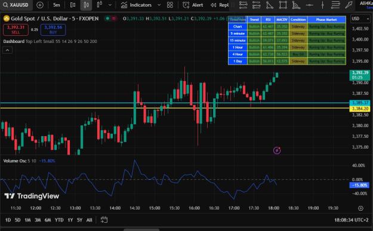Click the red SELL 3,392.31 button
The width and height of the screenshot is (373, 231).
16,29
